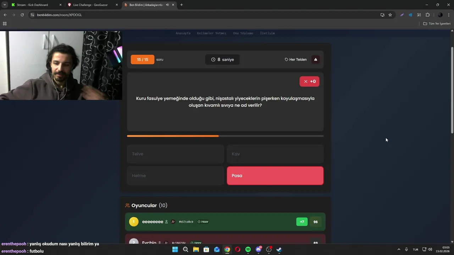This screenshot has width=454, height=255.
Task: Close the Live Challenge - GeoGuessr tab
Action: tap(117, 5)
